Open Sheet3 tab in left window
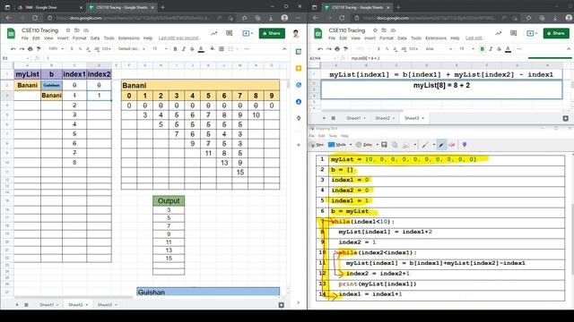This screenshot has width=574, height=322. point(105,304)
